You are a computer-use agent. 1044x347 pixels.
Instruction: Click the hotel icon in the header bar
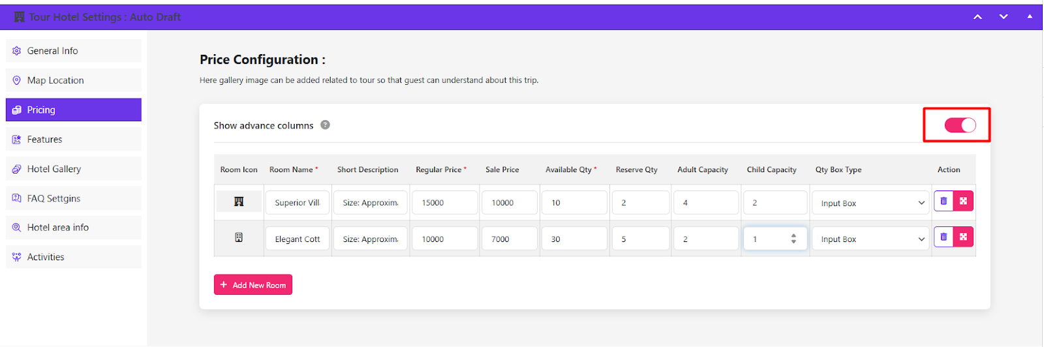click(19, 17)
